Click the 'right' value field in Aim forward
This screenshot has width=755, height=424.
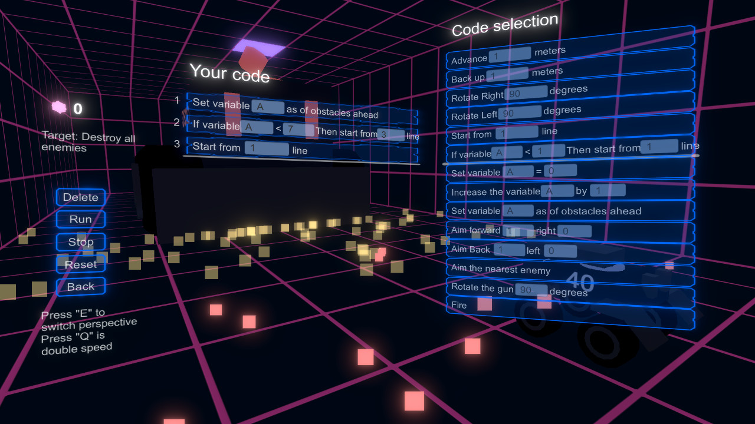click(x=575, y=231)
